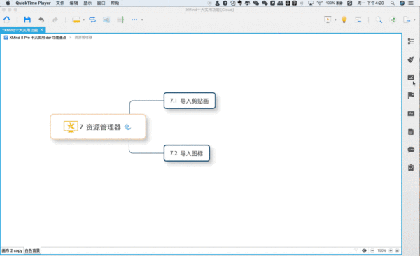
Task: Open the notification center list icon
Action: (x=411, y=3)
